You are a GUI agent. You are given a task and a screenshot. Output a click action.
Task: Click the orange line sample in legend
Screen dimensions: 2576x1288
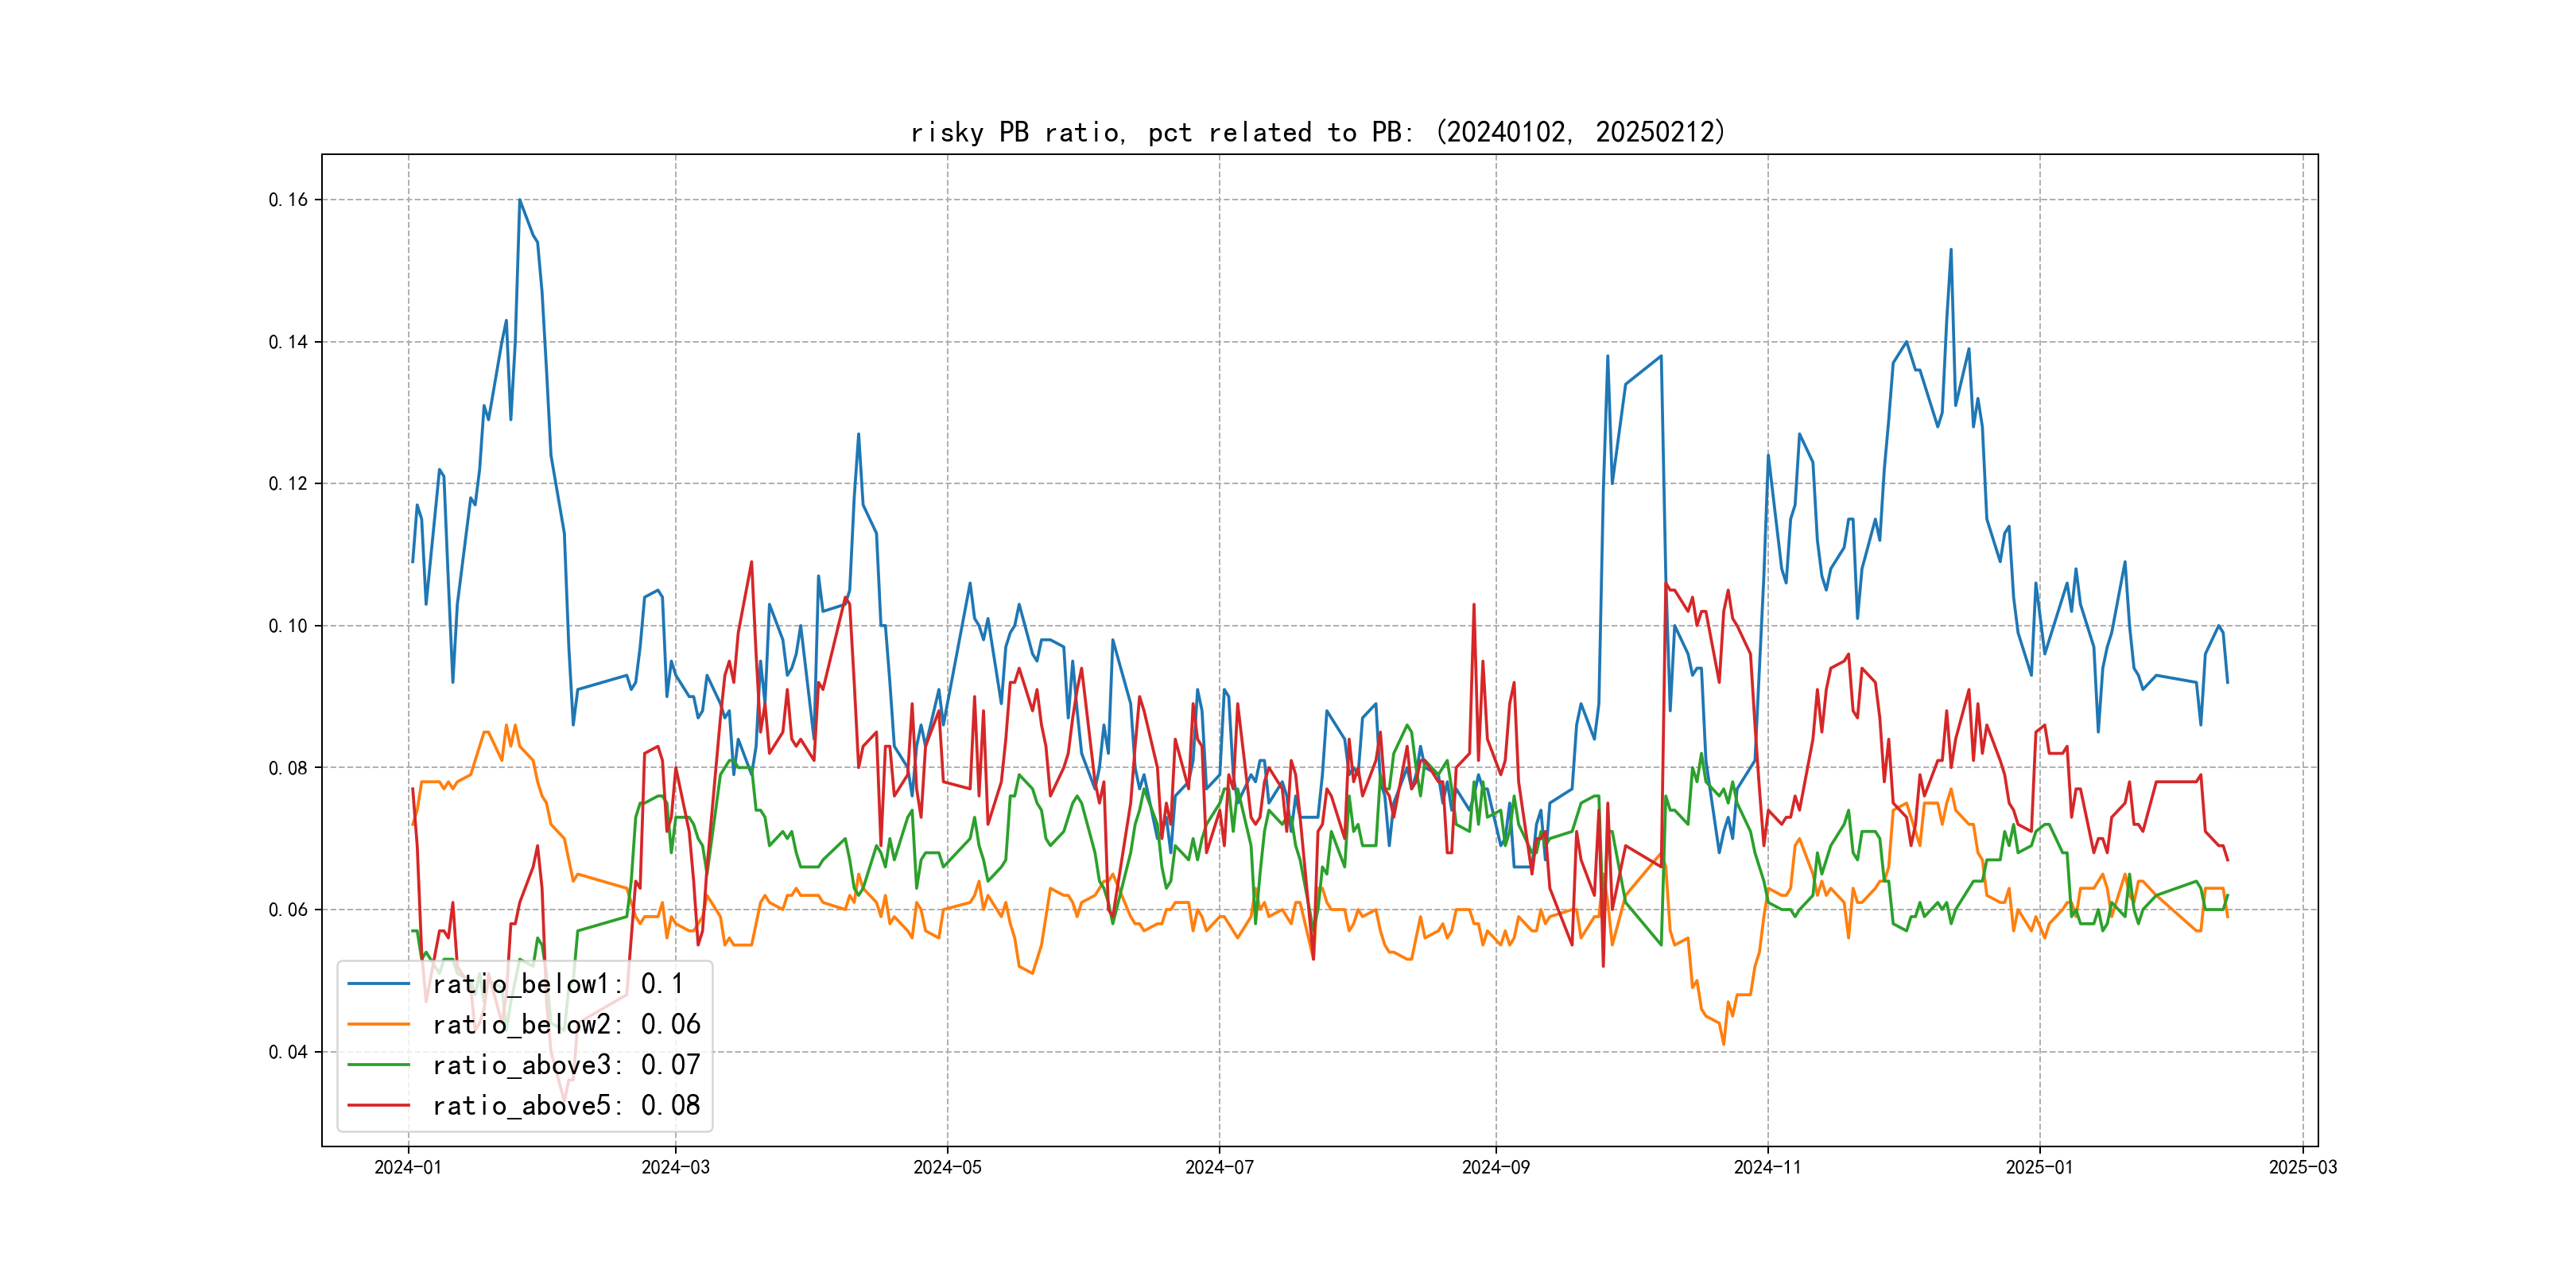(x=378, y=1025)
